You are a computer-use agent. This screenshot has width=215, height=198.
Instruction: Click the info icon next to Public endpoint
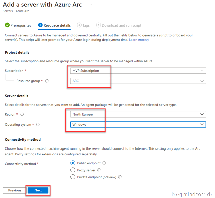coord(104,163)
